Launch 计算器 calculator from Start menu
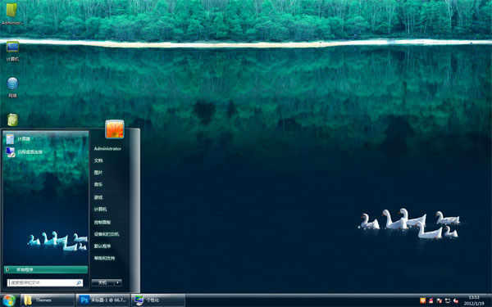This screenshot has width=492, height=307. pyautogui.click(x=46, y=139)
